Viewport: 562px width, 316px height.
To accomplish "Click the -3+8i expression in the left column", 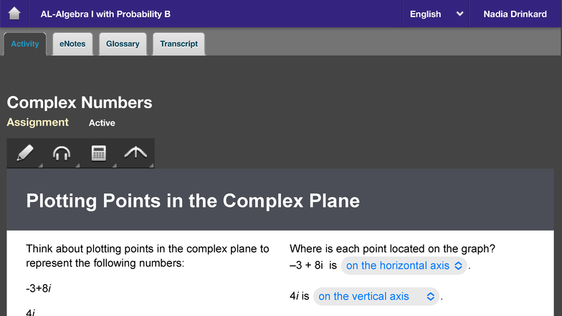I will tap(39, 288).
